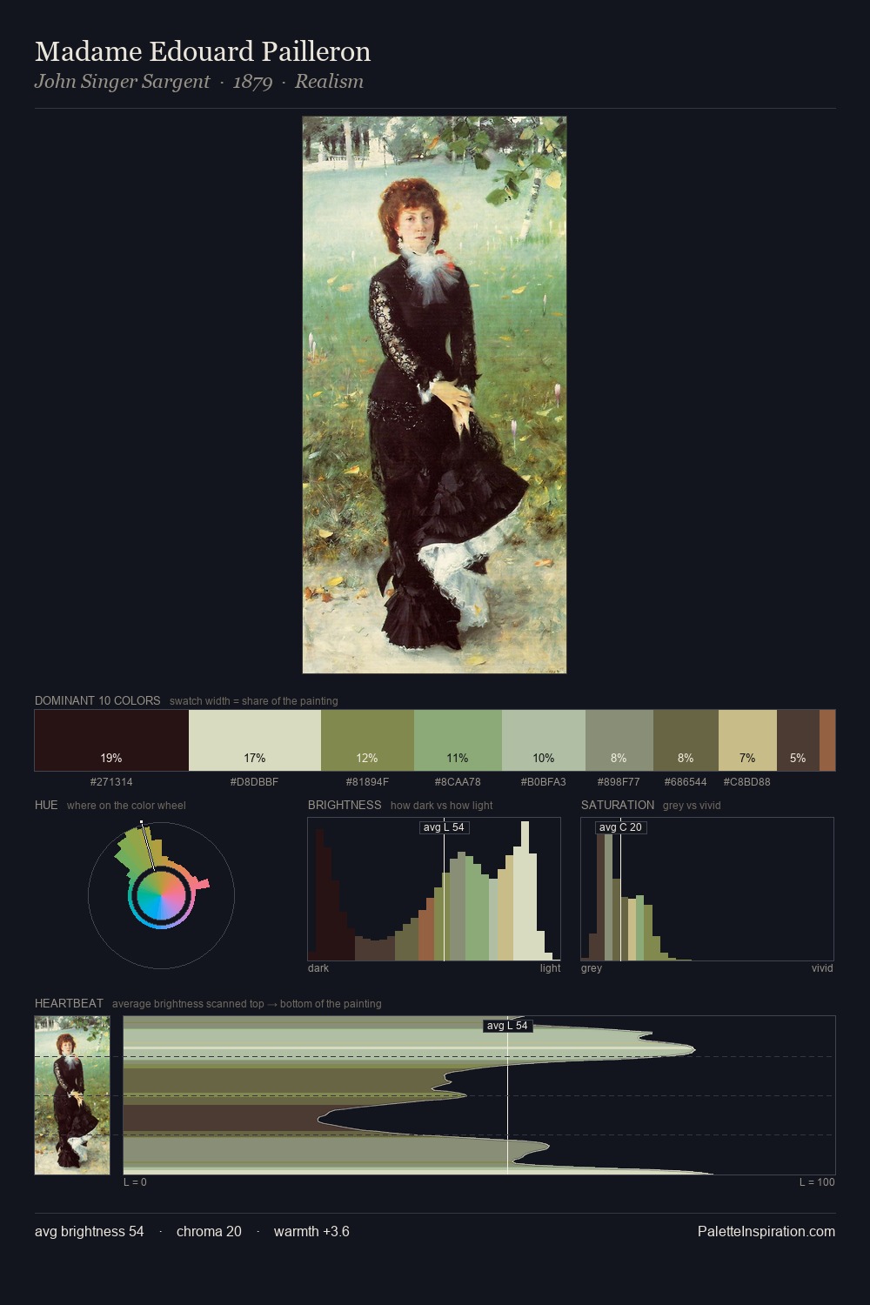Click the '#B0BFA3' hex code label
870x1305 pixels.
[x=544, y=782]
